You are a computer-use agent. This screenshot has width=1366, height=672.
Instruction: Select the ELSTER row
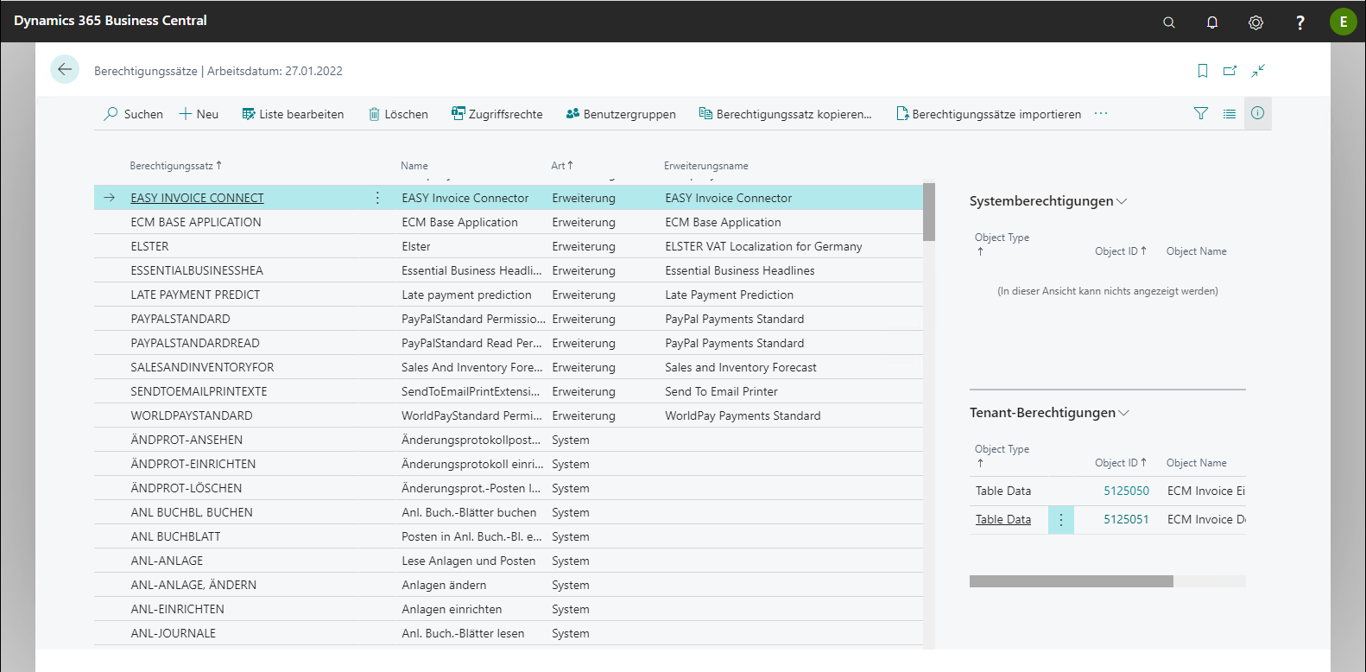(509, 246)
